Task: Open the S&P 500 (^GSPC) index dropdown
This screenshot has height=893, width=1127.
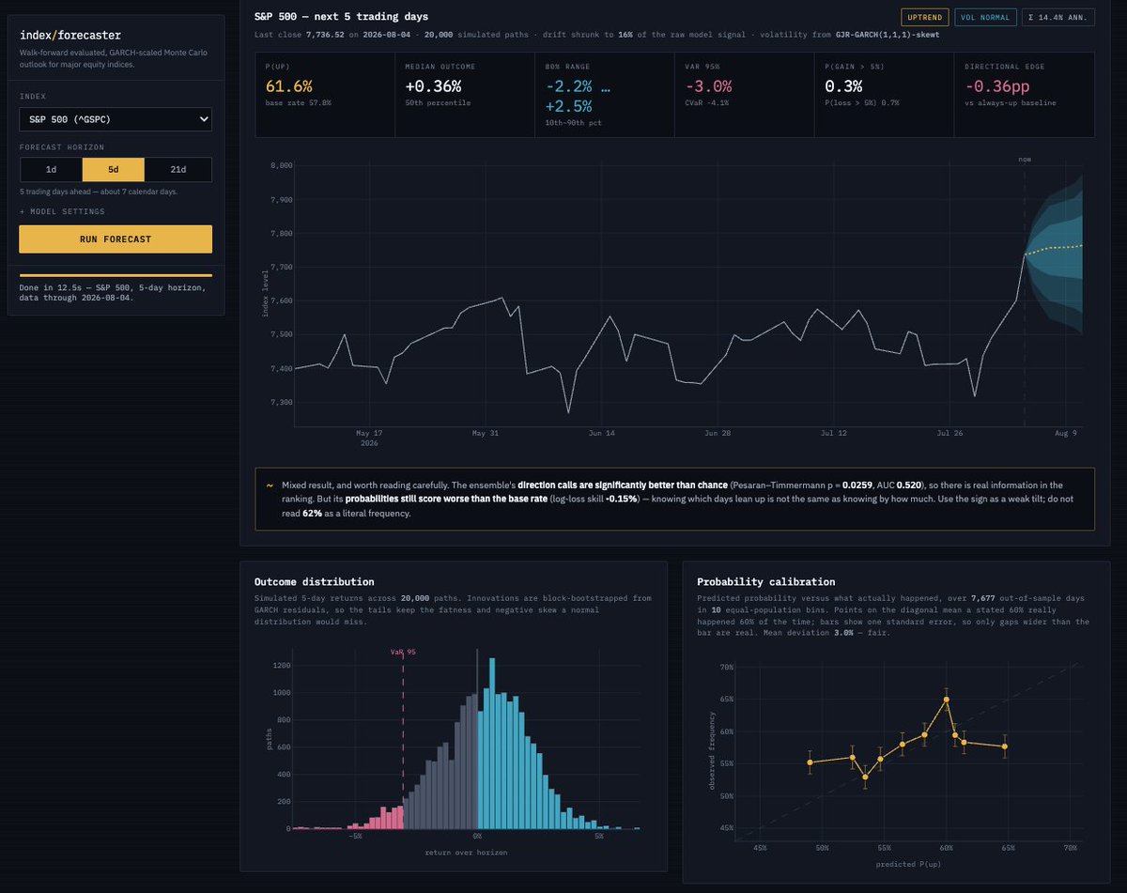Action: 116,119
